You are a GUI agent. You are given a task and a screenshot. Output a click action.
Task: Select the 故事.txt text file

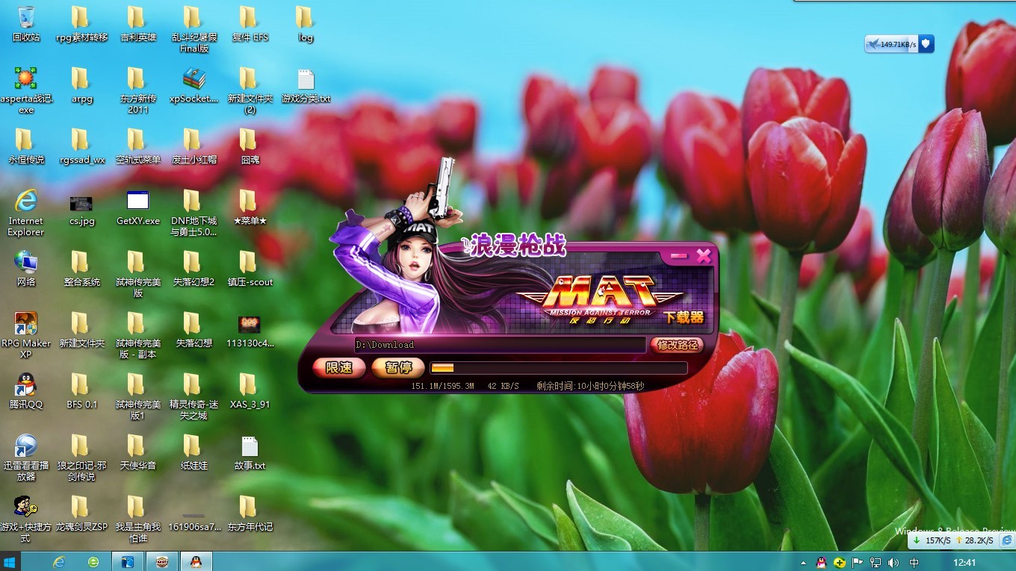click(x=250, y=452)
